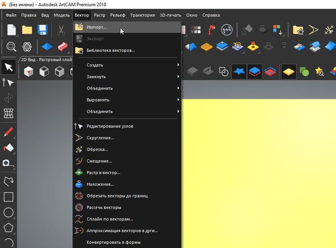Screen dimensions: 336x248
Task: Click Растр в вектор... menu entry
Action: (103, 173)
